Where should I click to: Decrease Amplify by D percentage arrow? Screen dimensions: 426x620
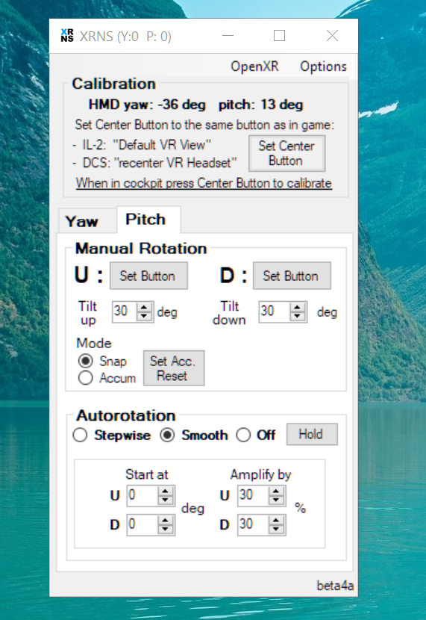[276, 529]
